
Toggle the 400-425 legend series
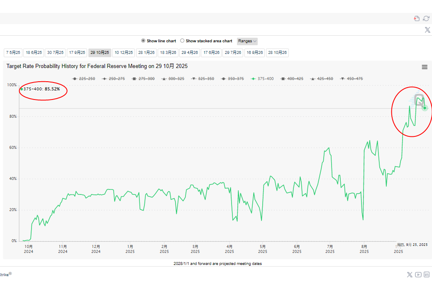tap(292, 79)
